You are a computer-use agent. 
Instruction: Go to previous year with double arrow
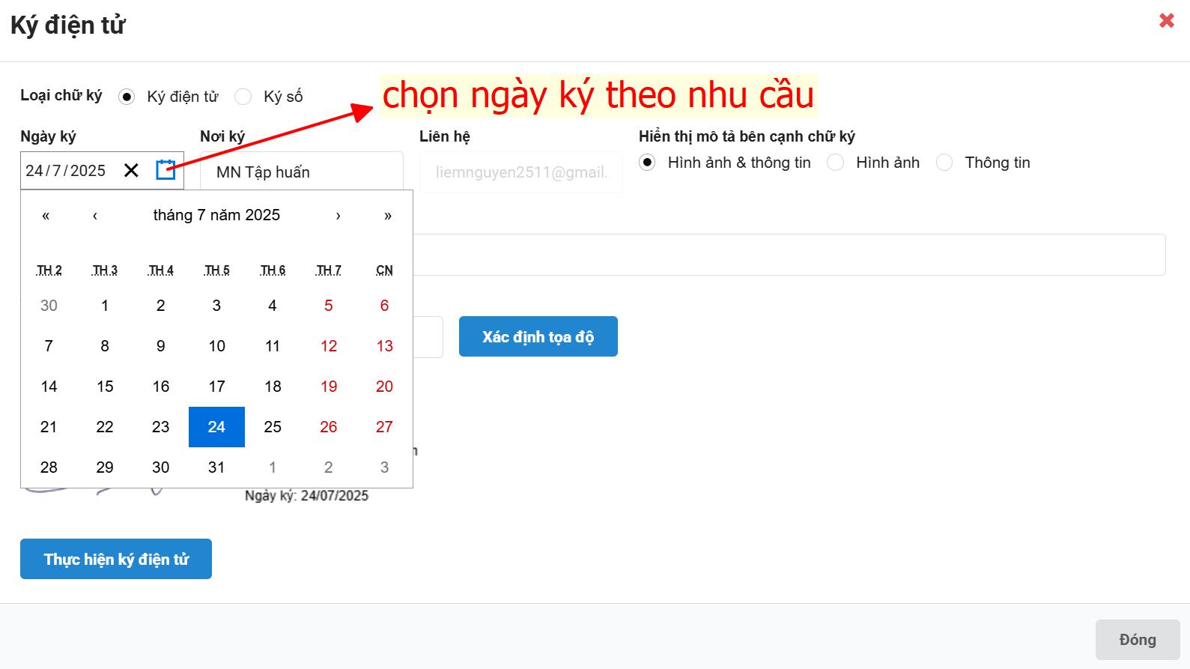pos(46,216)
